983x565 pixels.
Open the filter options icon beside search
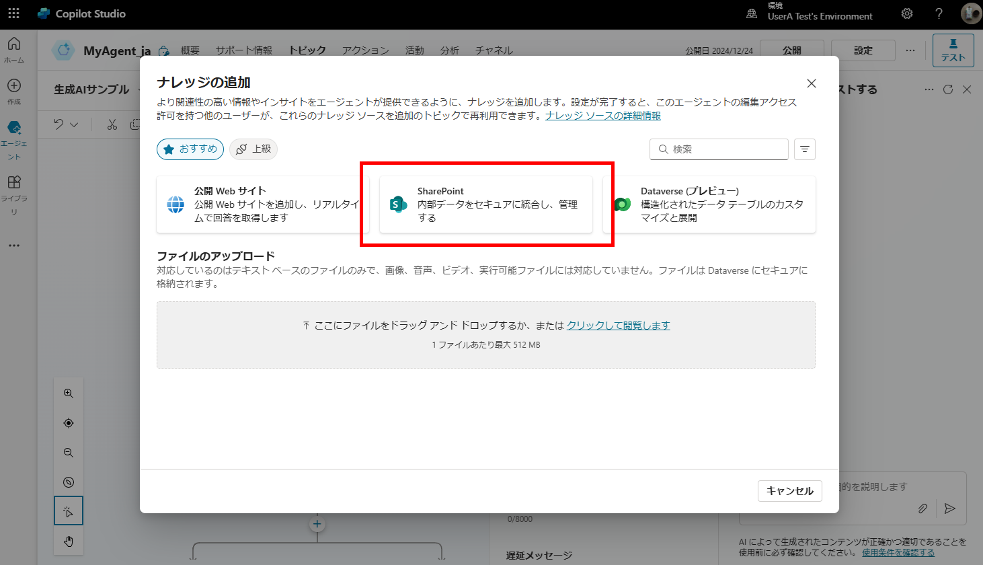pyautogui.click(x=804, y=149)
